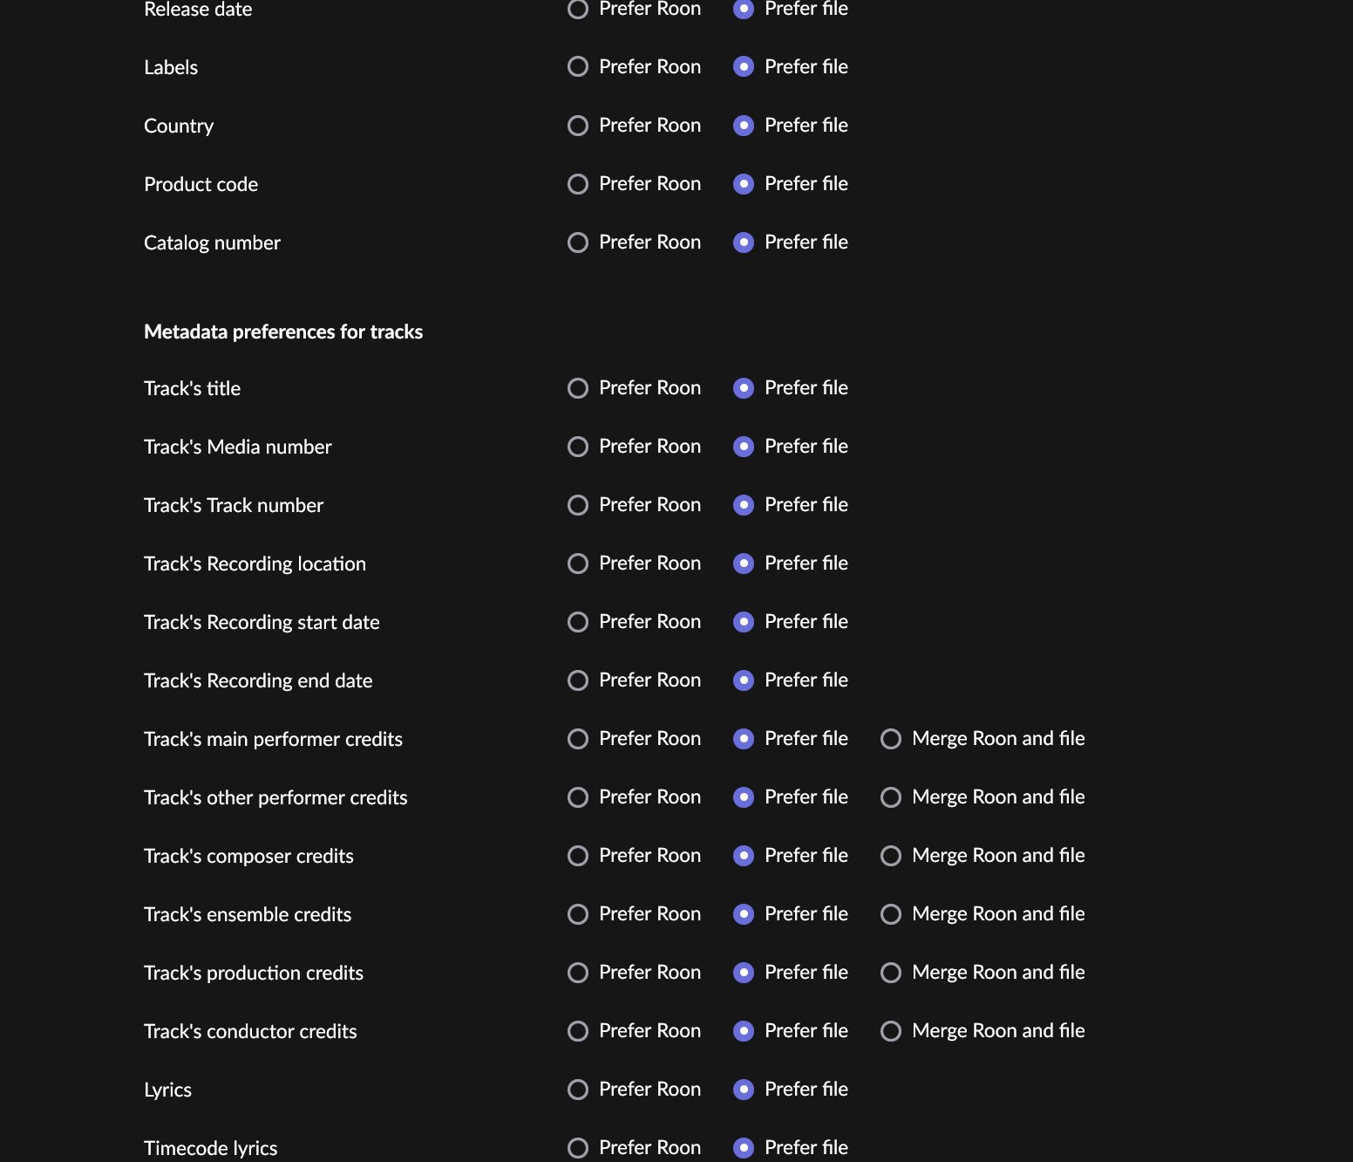Select Prefer Roon for Track's Recording start date
1353x1162 pixels.
(x=578, y=622)
